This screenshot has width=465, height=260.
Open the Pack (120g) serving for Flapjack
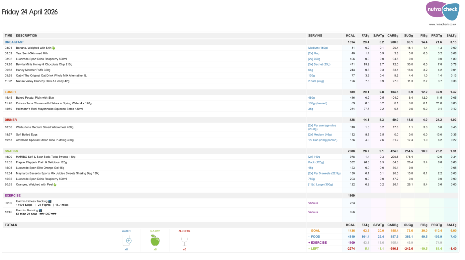pos(316,162)
